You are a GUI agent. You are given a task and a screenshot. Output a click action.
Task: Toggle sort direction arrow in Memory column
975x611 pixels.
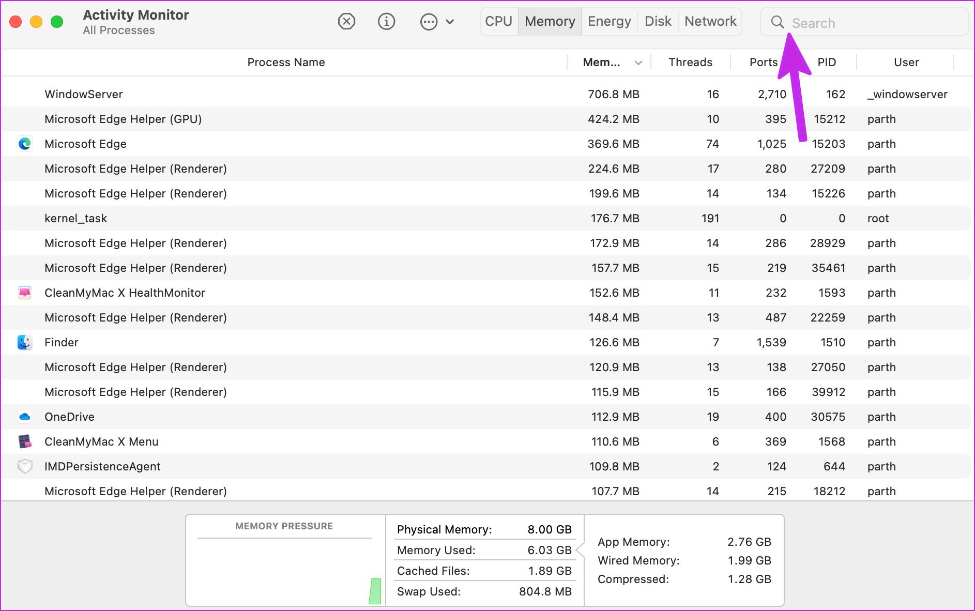(638, 63)
